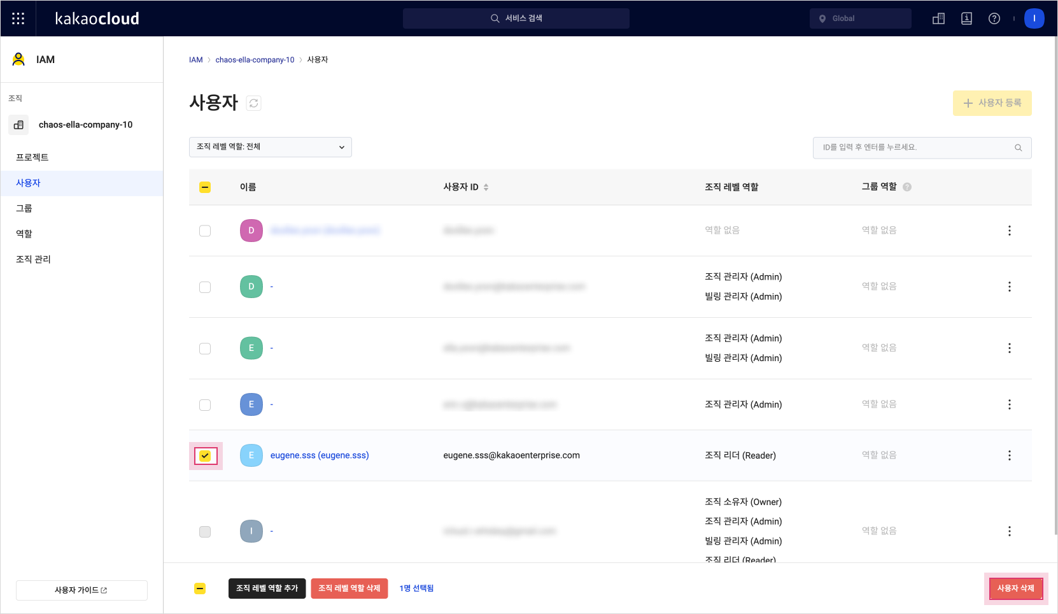Image resolution: width=1058 pixels, height=614 pixels.
Task: Click the ID search input field
Action: [x=922, y=148]
